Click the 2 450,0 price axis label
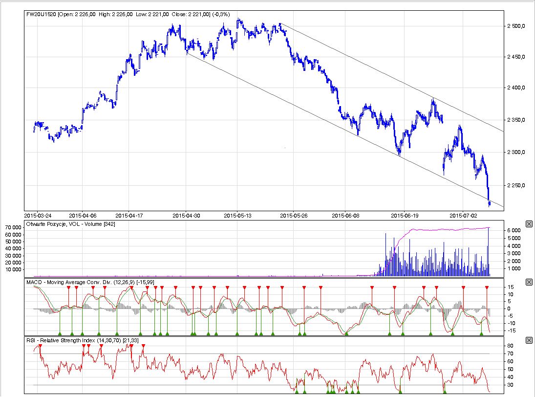The height and width of the screenshot is (397, 535). pyautogui.click(x=516, y=57)
